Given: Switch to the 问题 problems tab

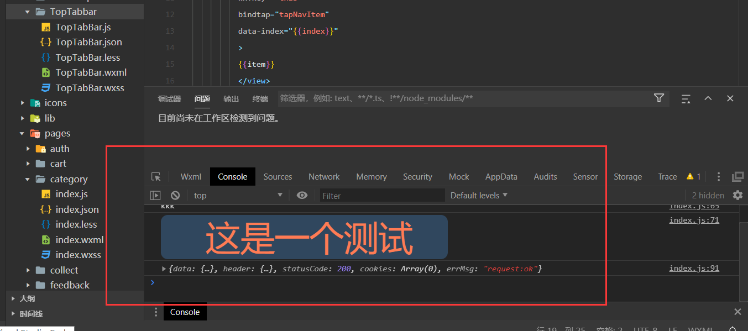Looking at the screenshot, I should pos(202,99).
